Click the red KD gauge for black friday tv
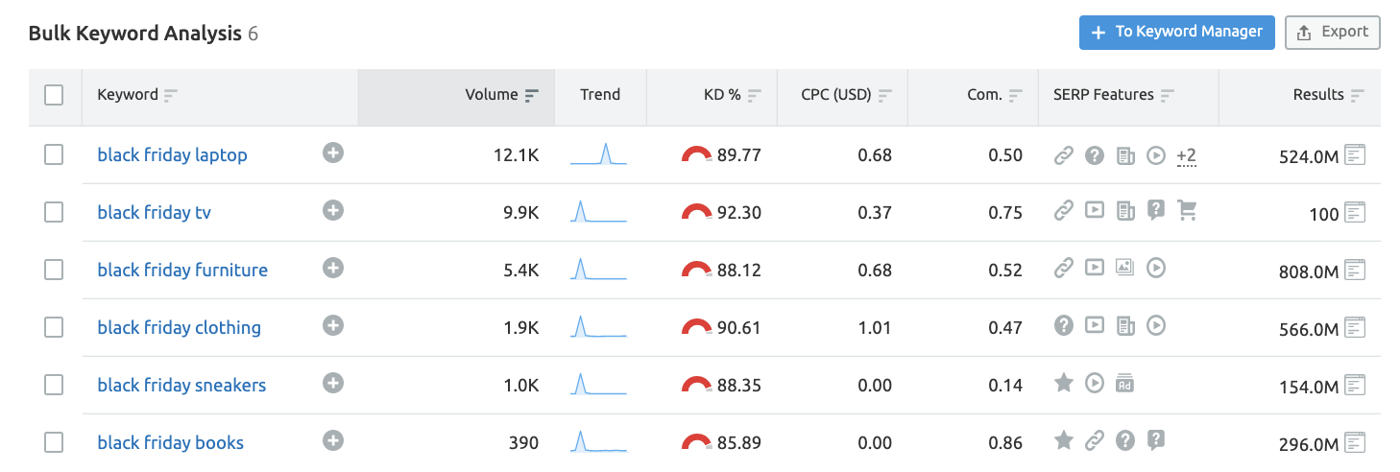Image resolution: width=1400 pixels, height=472 pixels. pyautogui.click(x=696, y=212)
